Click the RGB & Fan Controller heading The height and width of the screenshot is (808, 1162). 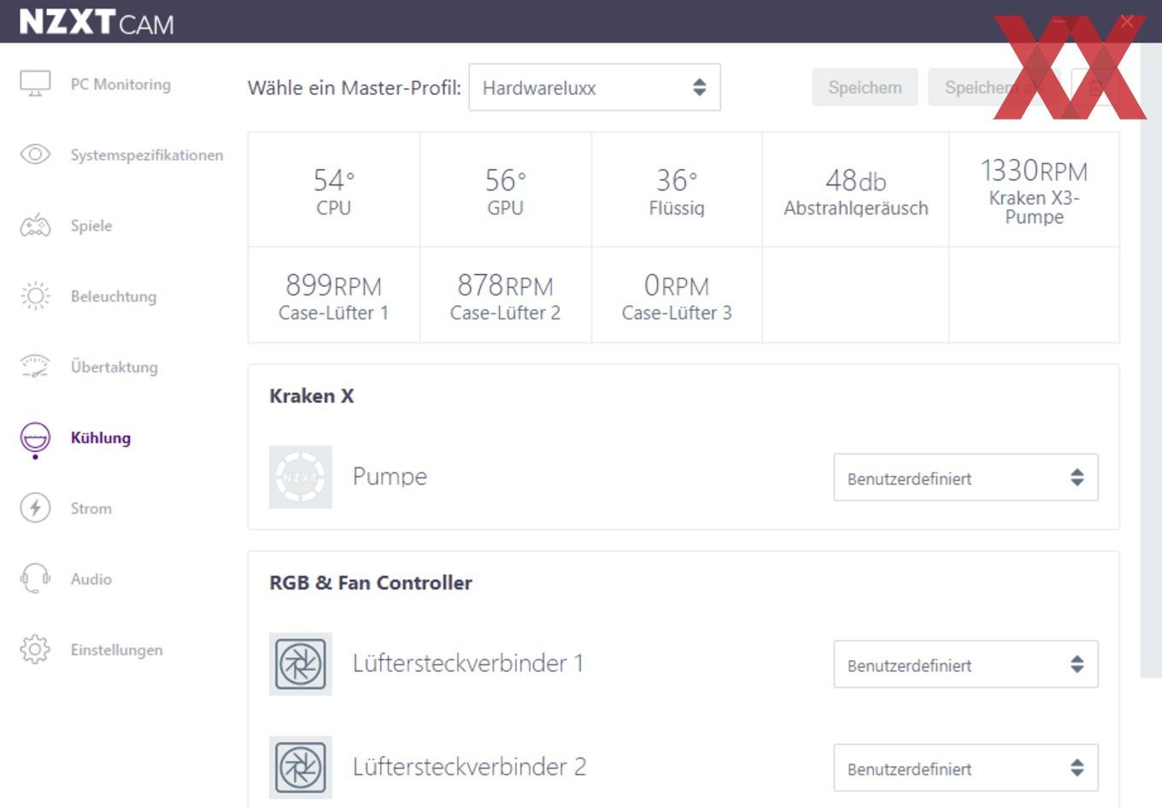pyautogui.click(x=371, y=583)
